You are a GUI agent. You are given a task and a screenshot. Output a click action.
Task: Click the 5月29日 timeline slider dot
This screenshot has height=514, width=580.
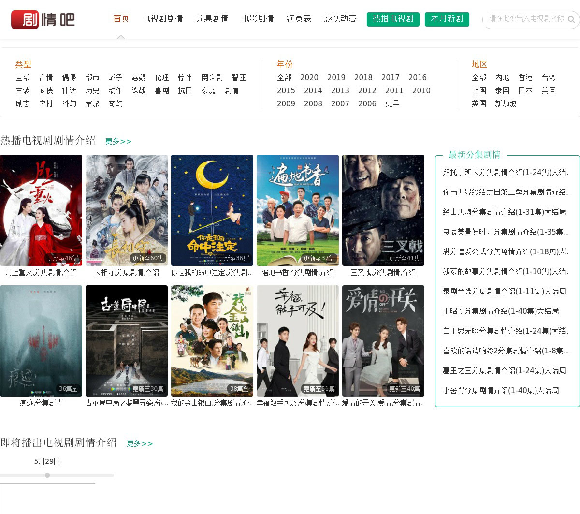coord(47,475)
